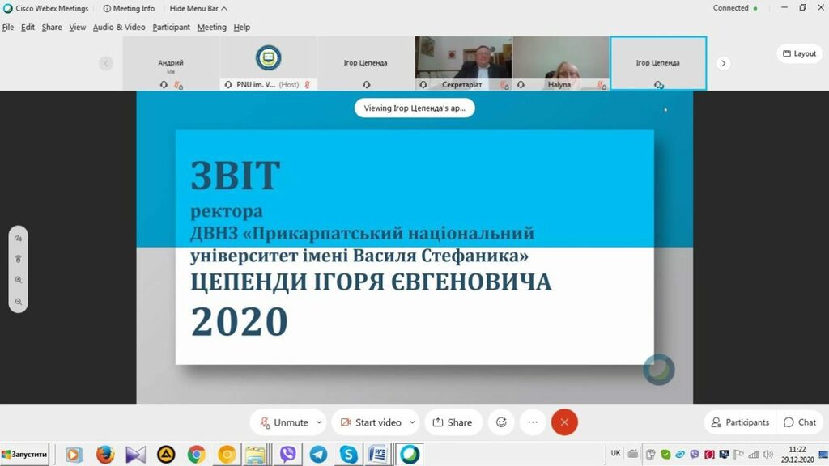The width and height of the screenshot is (829, 466).
Task: Expand video options arrow beside Start video
Action: coord(412,422)
